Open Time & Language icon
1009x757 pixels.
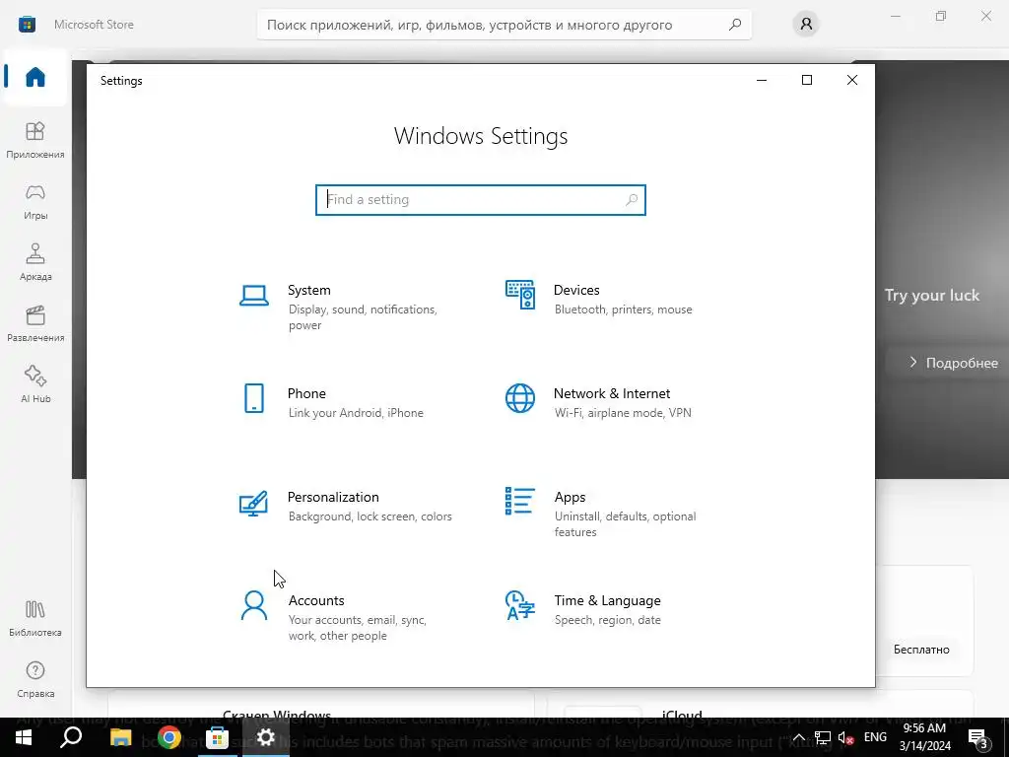[x=520, y=605]
